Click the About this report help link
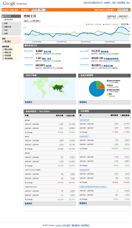Screen dimensions: 132x228 pos(8,49)
